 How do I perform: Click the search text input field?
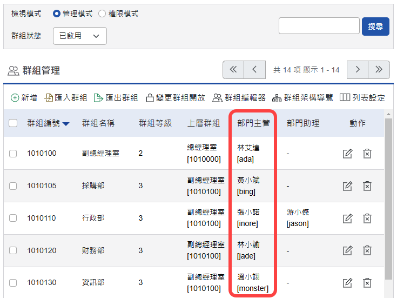tap(319, 25)
